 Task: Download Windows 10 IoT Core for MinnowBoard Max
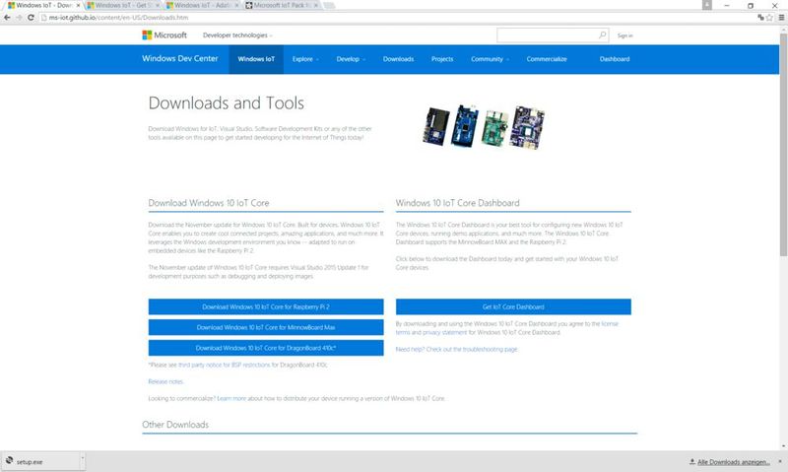(x=266, y=327)
